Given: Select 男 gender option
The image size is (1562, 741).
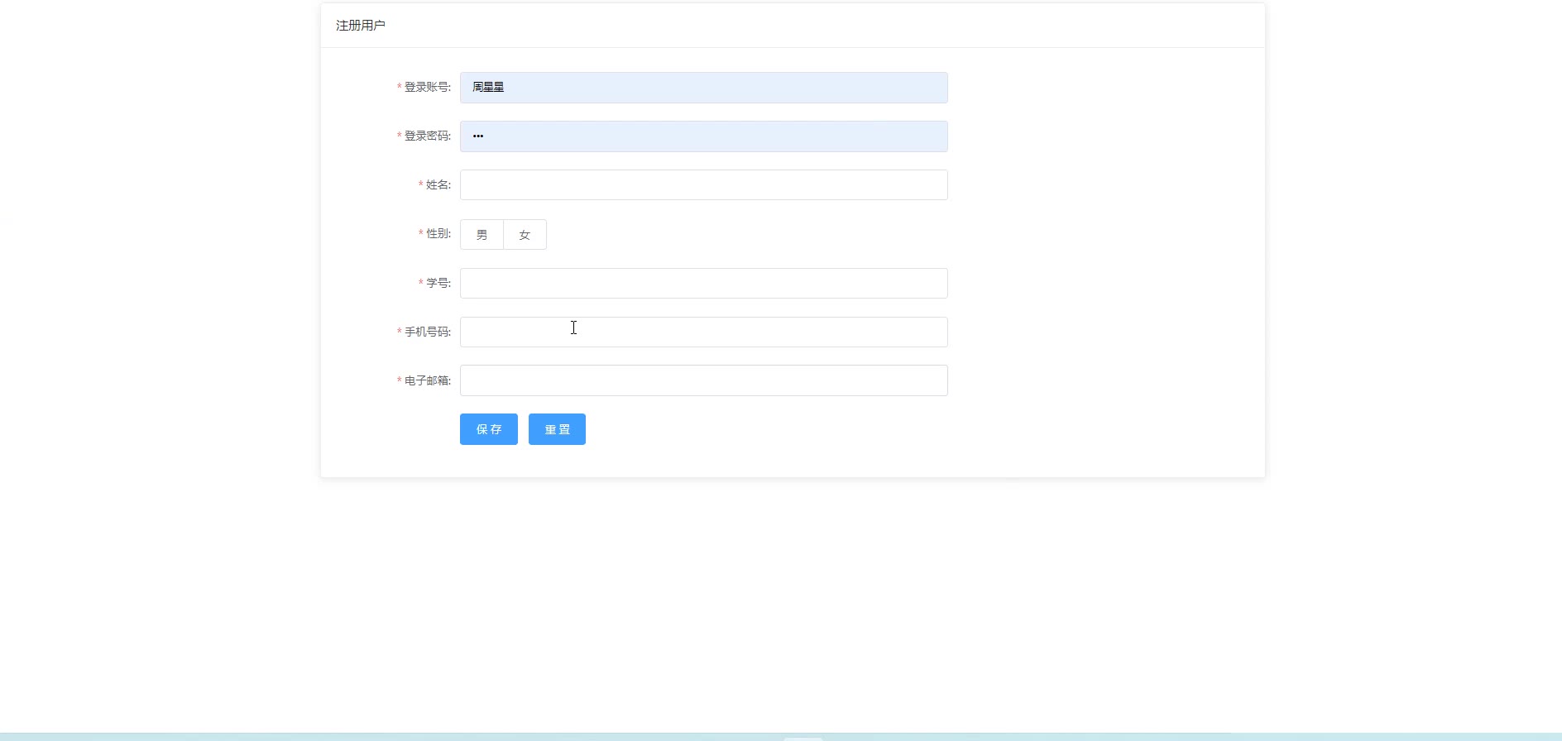Looking at the screenshot, I should tap(482, 235).
